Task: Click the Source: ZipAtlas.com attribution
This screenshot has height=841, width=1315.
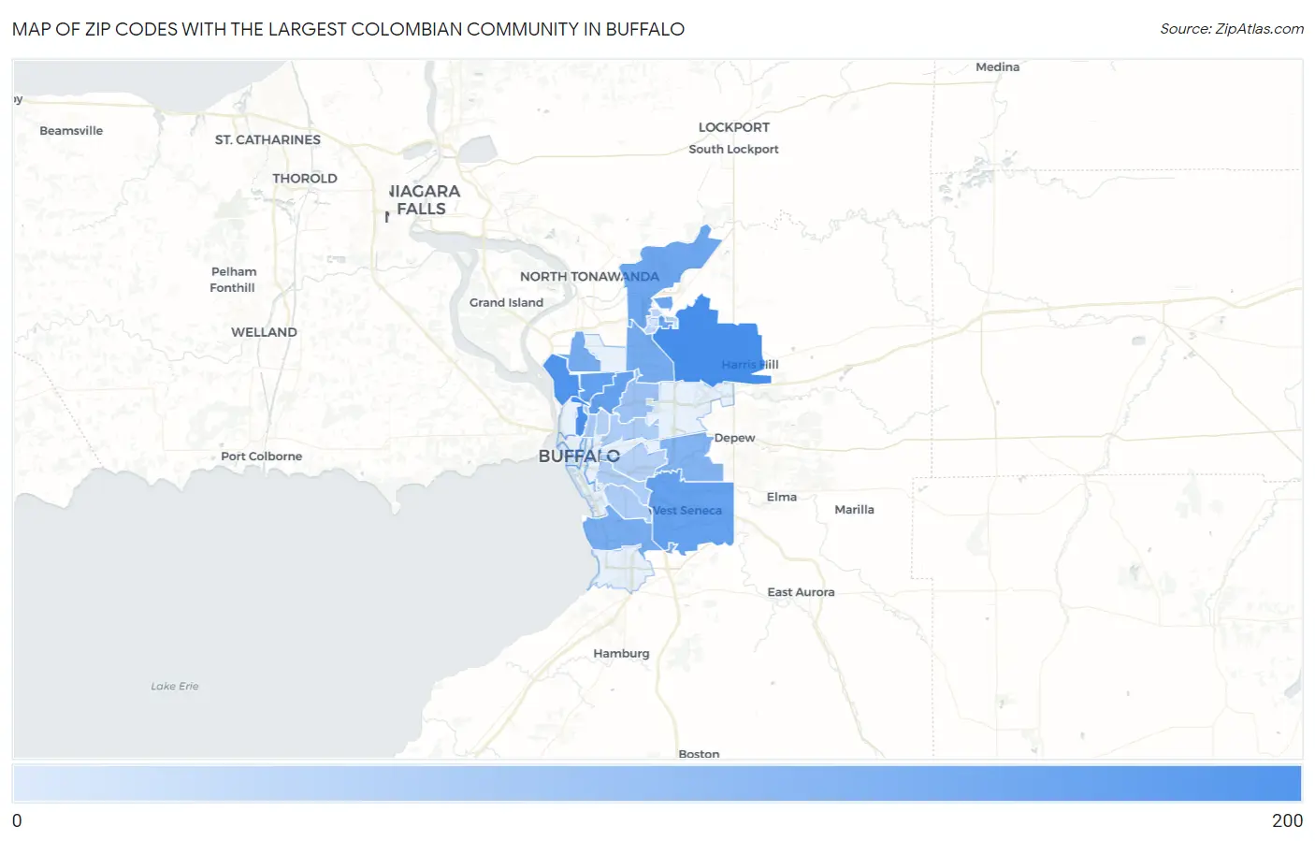Action: pyautogui.click(x=1231, y=29)
